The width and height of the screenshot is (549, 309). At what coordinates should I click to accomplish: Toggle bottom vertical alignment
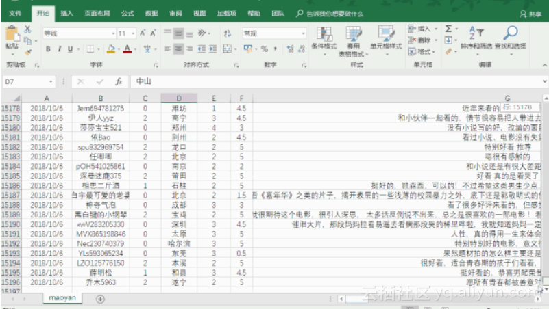190,34
